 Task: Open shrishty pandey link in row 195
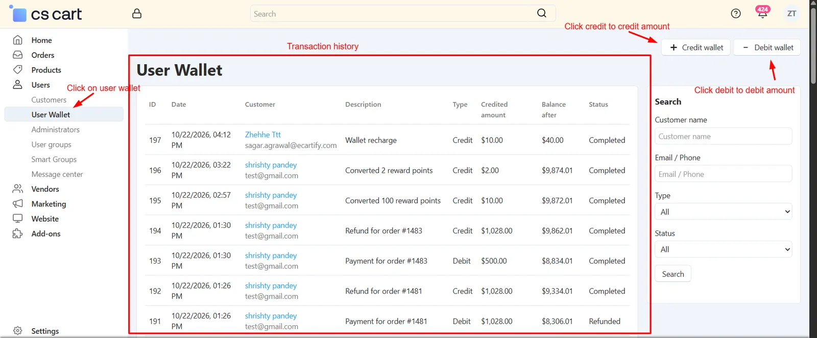tap(271, 195)
